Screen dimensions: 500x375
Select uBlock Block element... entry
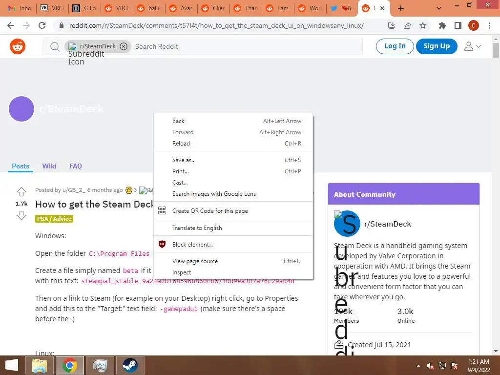[233, 245]
